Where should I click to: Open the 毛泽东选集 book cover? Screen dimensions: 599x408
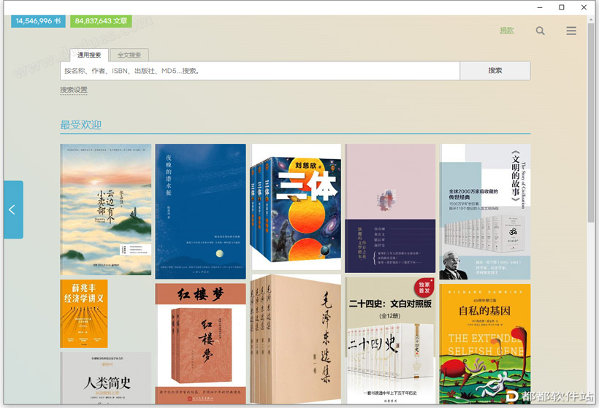[296, 339]
